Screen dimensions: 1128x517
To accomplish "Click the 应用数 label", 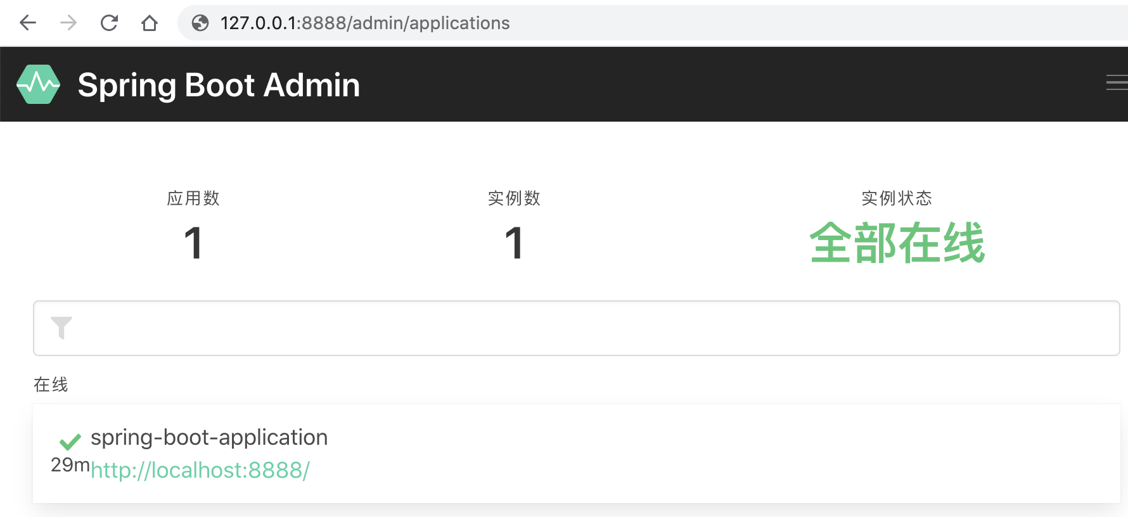I will pos(193,198).
